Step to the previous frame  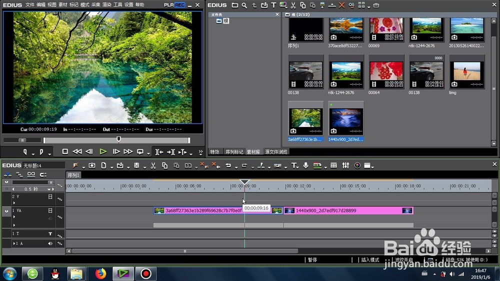pos(89,152)
